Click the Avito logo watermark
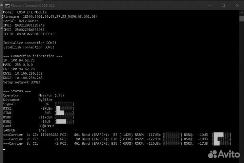The width and height of the screenshot is (244, 163). [x=223, y=155]
